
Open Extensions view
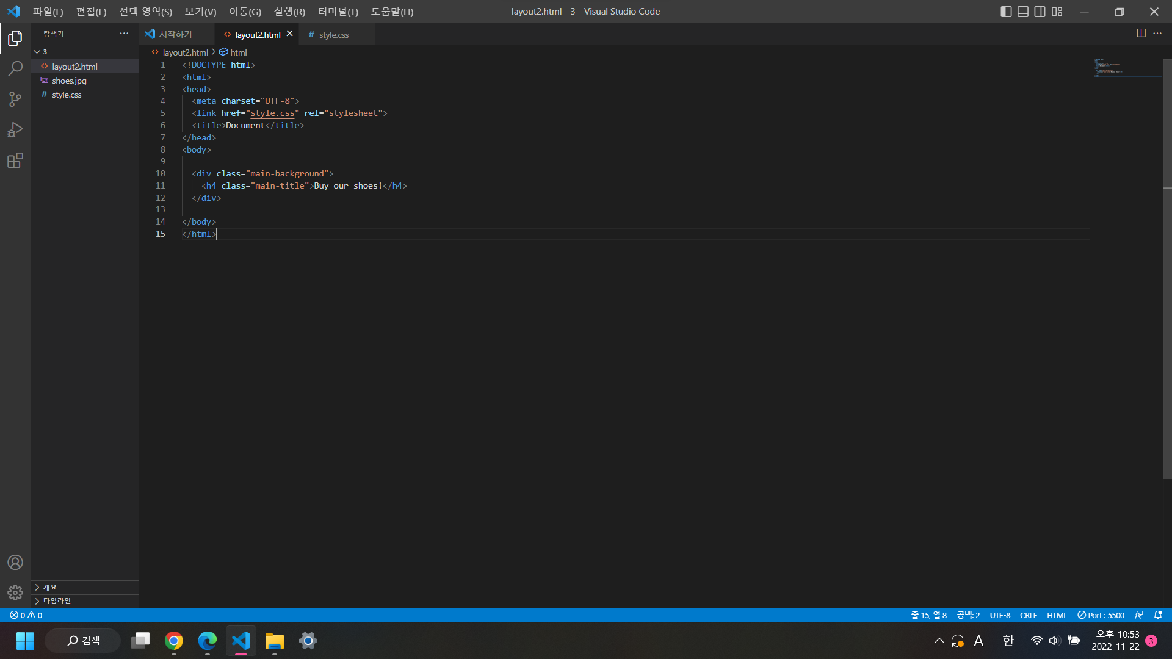tap(15, 160)
